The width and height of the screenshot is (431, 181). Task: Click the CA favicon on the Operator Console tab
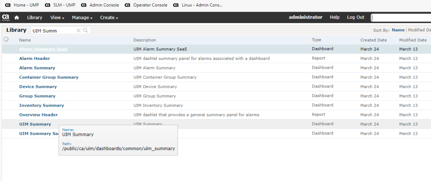point(127,5)
